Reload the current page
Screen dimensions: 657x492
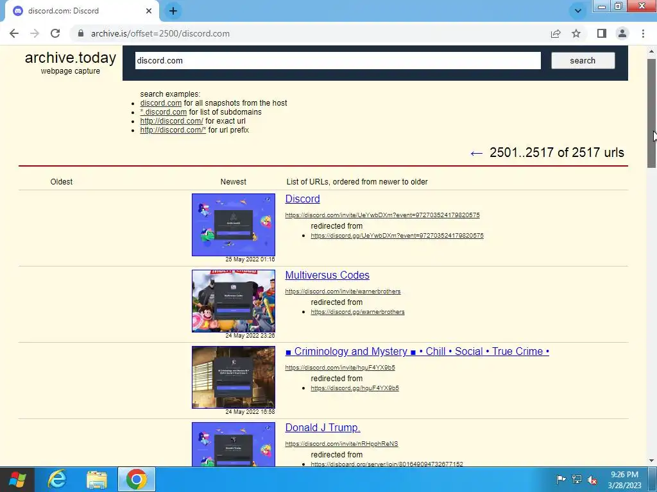click(x=55, y=33)
